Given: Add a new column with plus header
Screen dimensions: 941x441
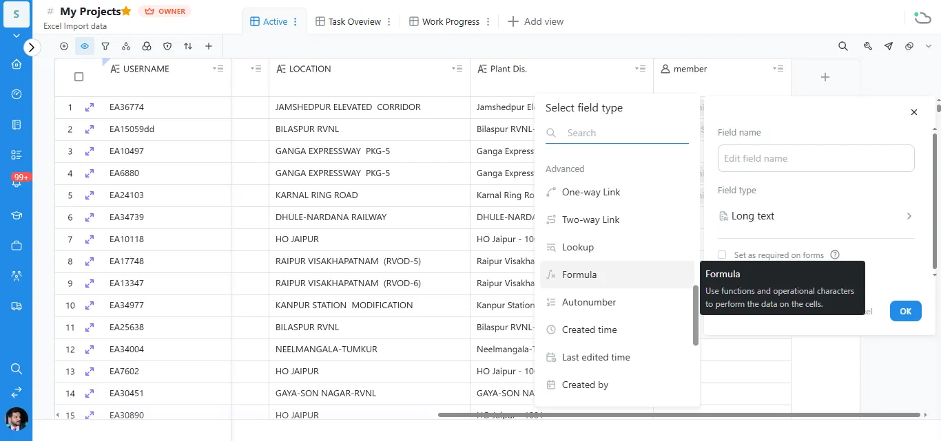Looking at the screenshot, I should [x=825, y=77].
